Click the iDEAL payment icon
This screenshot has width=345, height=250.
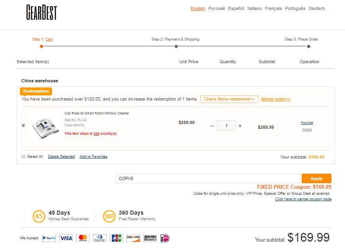[x=165, y=238]
